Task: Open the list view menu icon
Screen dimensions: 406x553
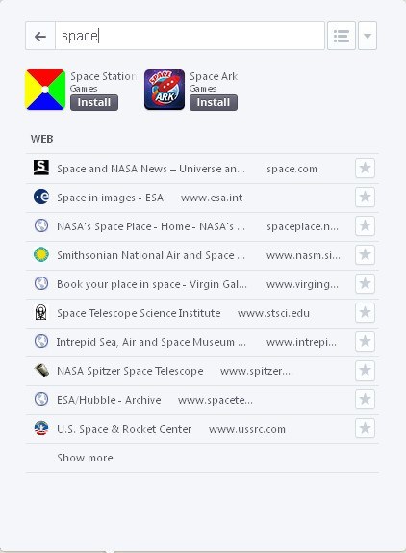Action: point(342,36)
